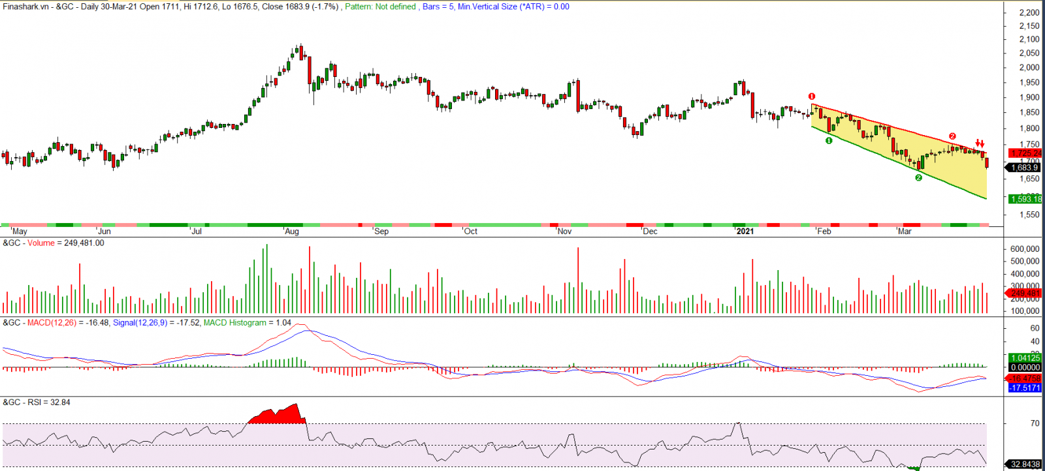This screenshot has height=471, width=1045.
Task: Click the 60 level on the MACD axis
Action: coord(1035,328)
